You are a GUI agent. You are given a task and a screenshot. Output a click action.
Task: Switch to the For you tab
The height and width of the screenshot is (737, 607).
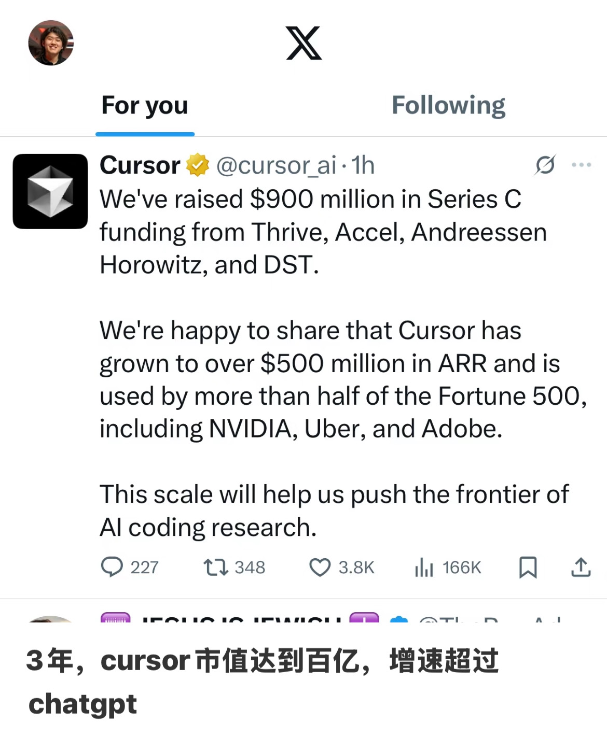(x=145, y=106)
